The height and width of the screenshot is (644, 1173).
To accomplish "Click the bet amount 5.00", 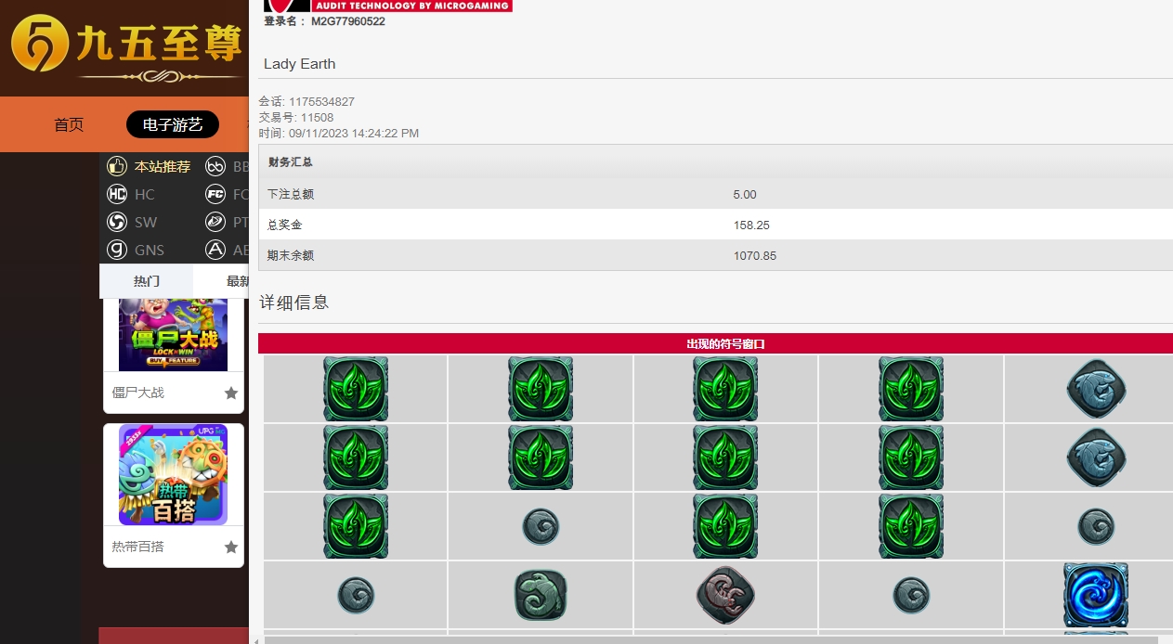I will (x=745, y=195).
